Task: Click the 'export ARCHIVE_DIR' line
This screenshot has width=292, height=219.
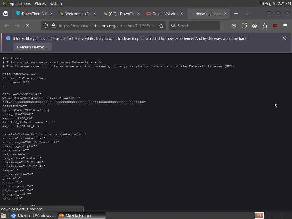Action: pos(21,126)
